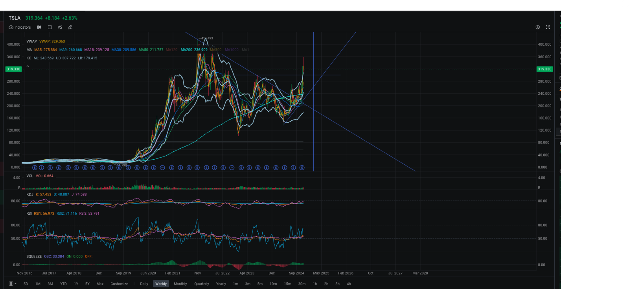Open the chart layout dropdown
Image resolution: width=629 pixels, height=289 pixels.
(x=13, y=284)
